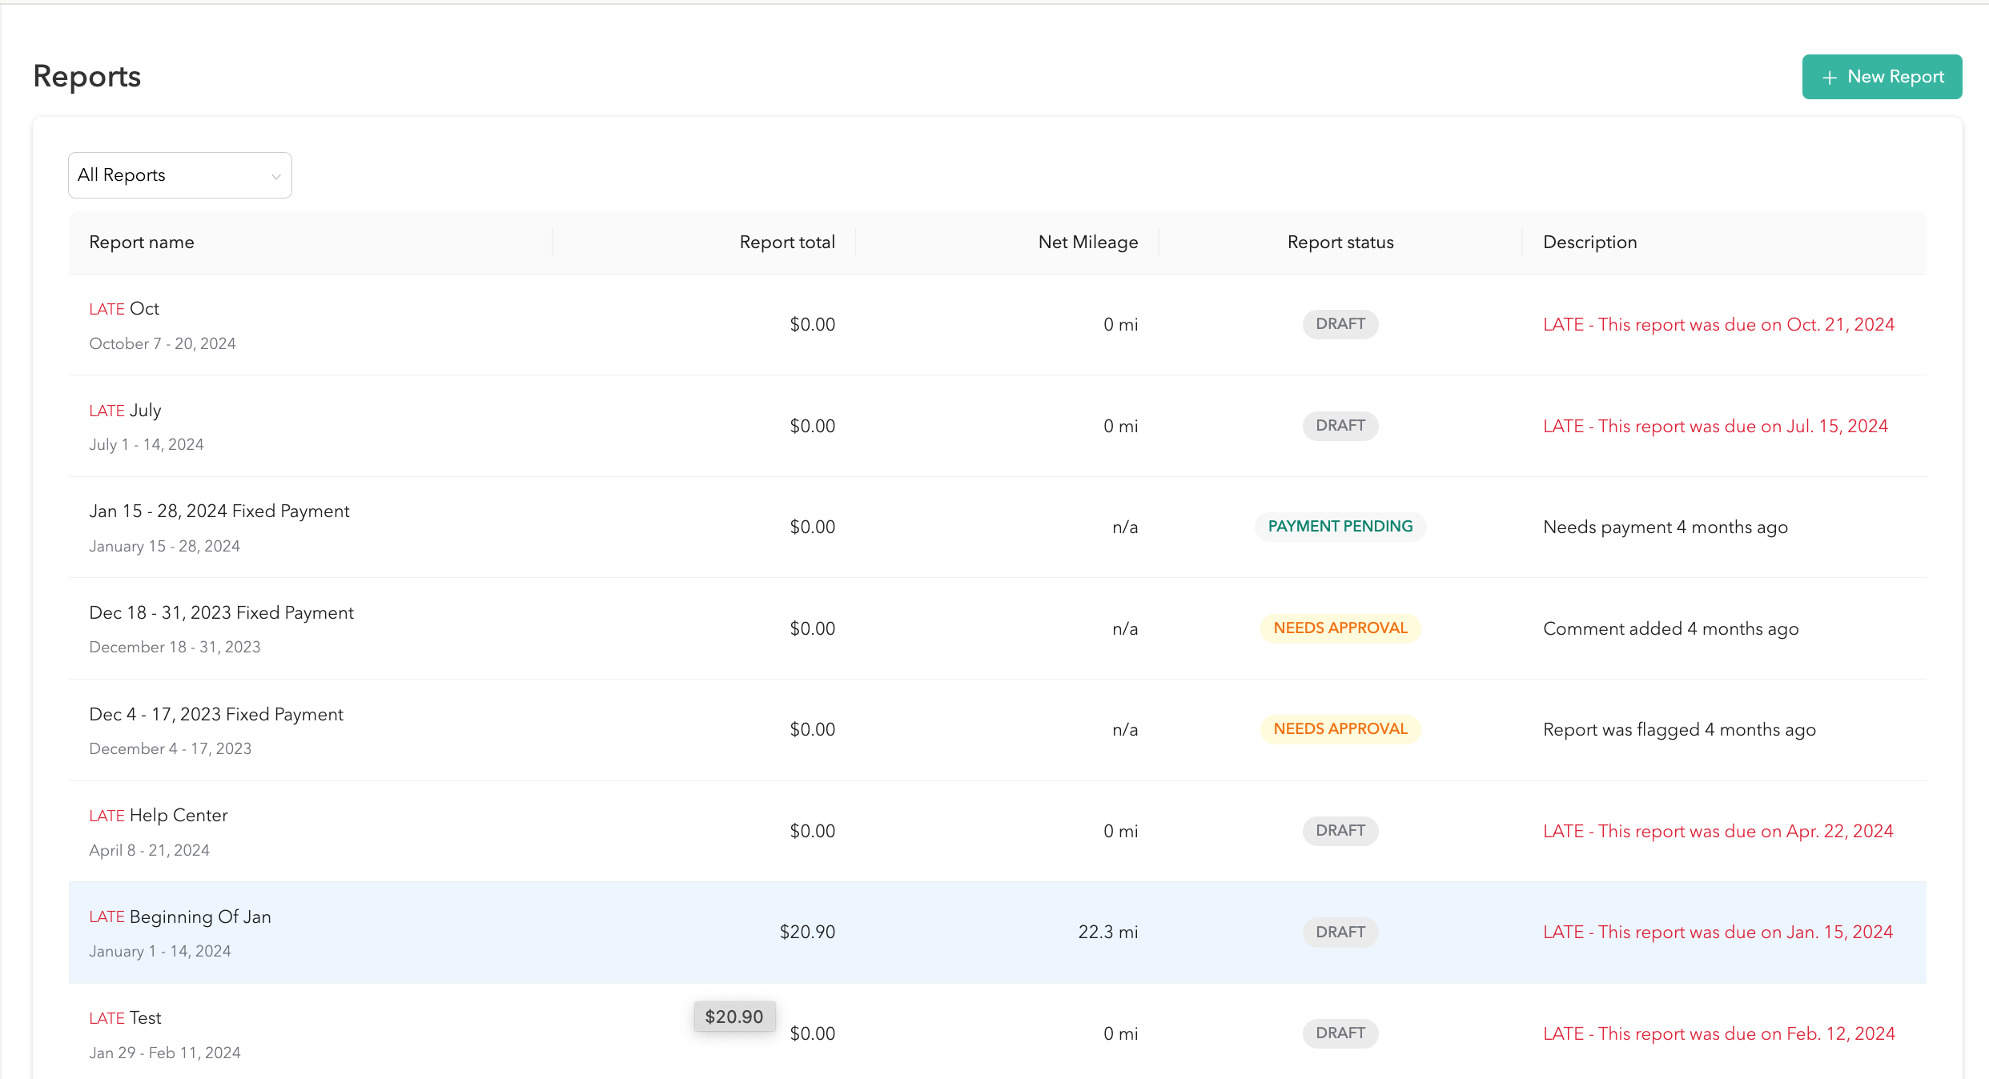Screen dimensions: 1989x1079
Task: Sort by the Report name column header
Action: (142, 242)
